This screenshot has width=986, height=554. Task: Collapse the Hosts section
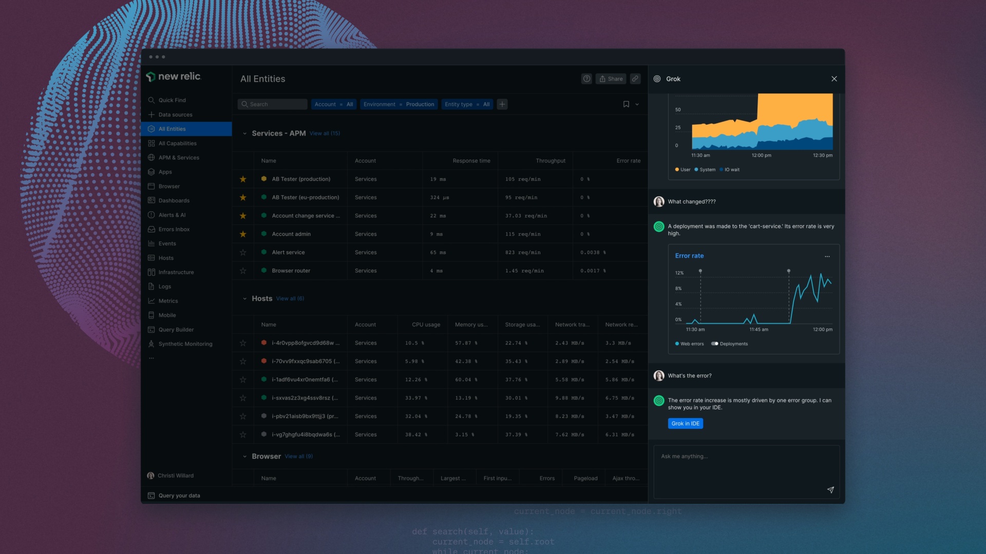[x=244, y=299]
